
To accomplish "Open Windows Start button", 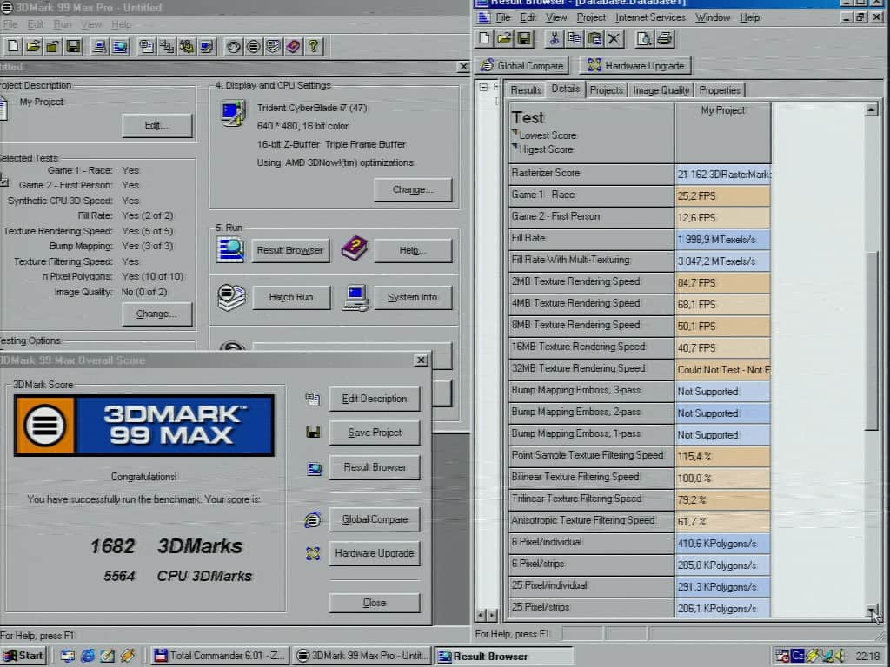I will pos(23,656).
